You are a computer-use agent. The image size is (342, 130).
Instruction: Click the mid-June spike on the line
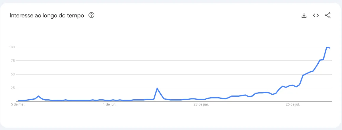coord(157,88)
